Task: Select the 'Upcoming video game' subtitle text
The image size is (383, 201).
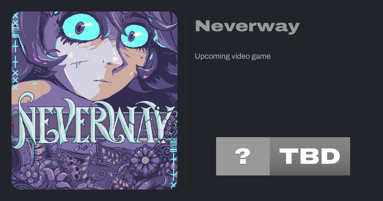Action: pos(233,56)
